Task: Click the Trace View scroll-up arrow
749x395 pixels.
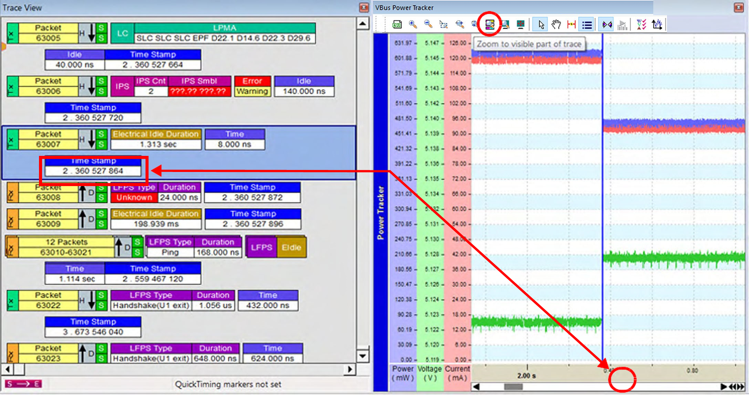Action: coord(363,24)
